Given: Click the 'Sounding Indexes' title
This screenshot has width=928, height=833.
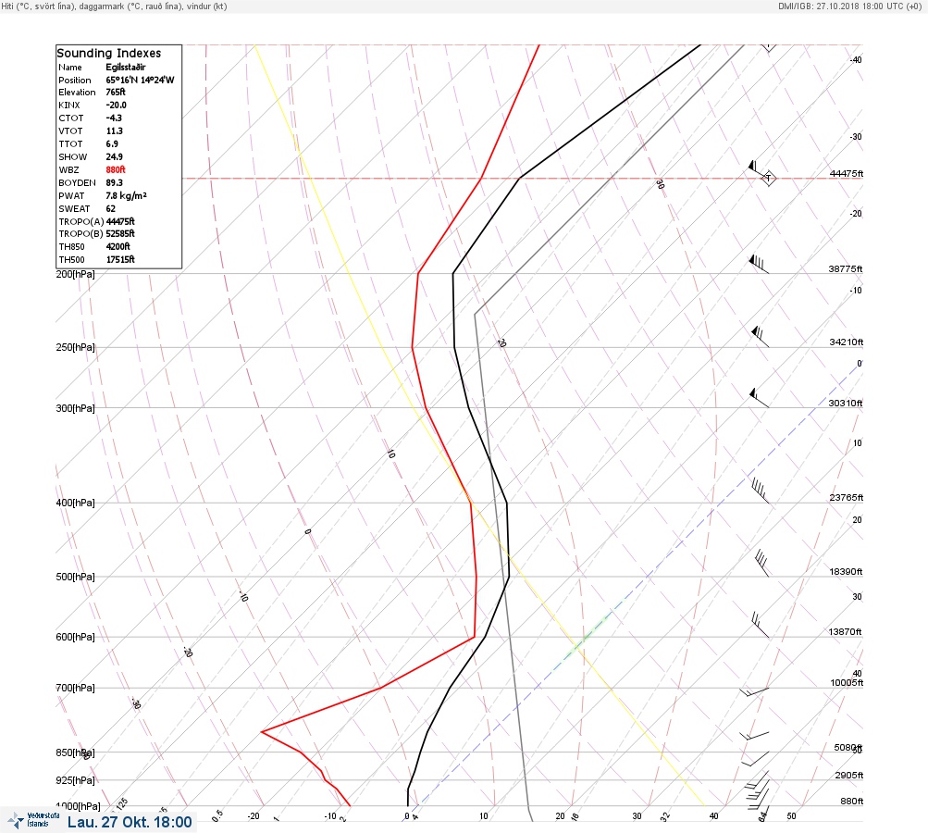Looking at the screenshot, I should point(108,54).
